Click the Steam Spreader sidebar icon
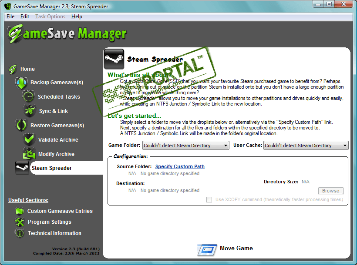 (22, 168)
